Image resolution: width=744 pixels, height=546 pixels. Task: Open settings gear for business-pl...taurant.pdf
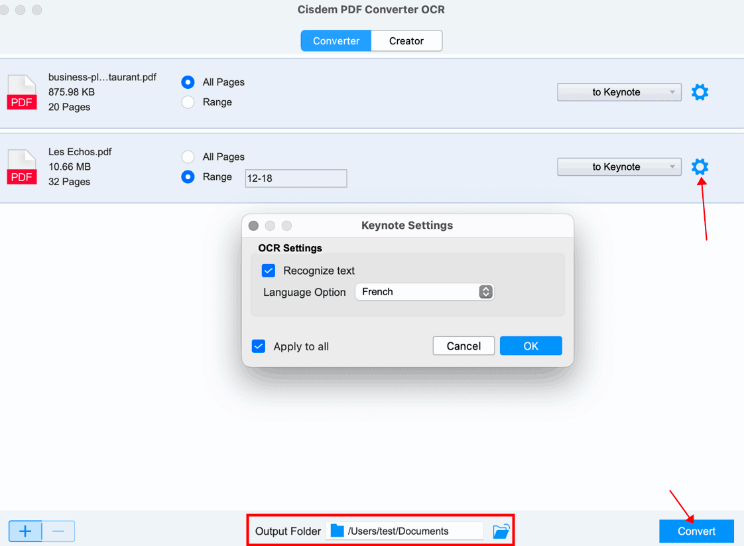pyautogui.click(x=700, y=92)
